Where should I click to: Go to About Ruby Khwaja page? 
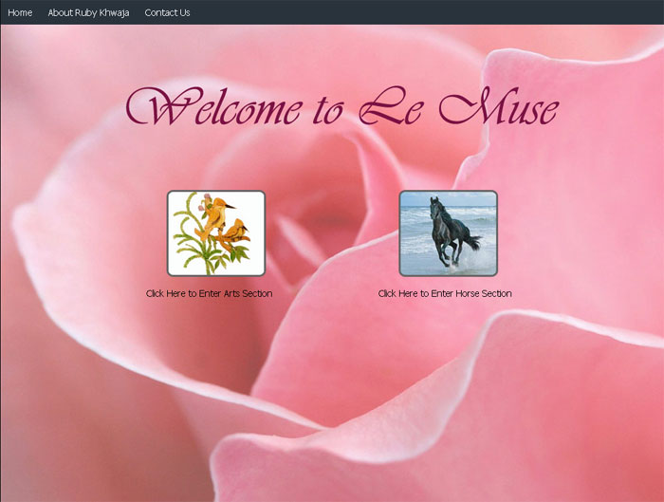[88, 12]
